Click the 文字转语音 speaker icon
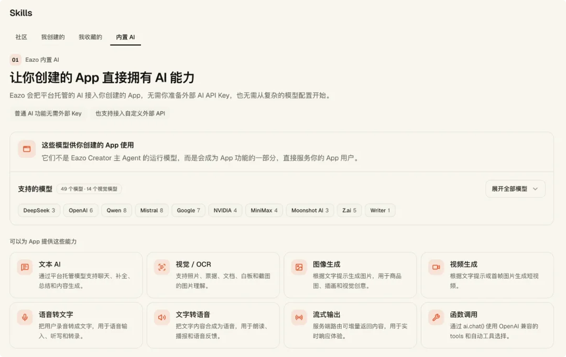 [x=162, y=317]
